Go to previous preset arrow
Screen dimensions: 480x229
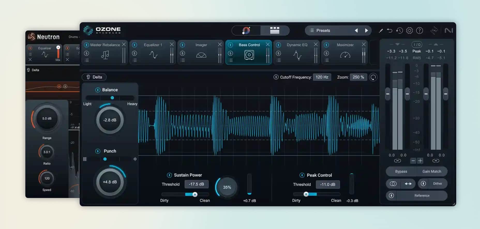coord(356,30)
